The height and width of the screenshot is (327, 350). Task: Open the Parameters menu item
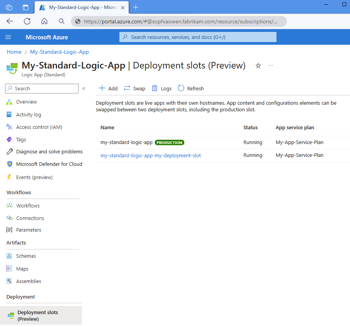click(28, 230)
